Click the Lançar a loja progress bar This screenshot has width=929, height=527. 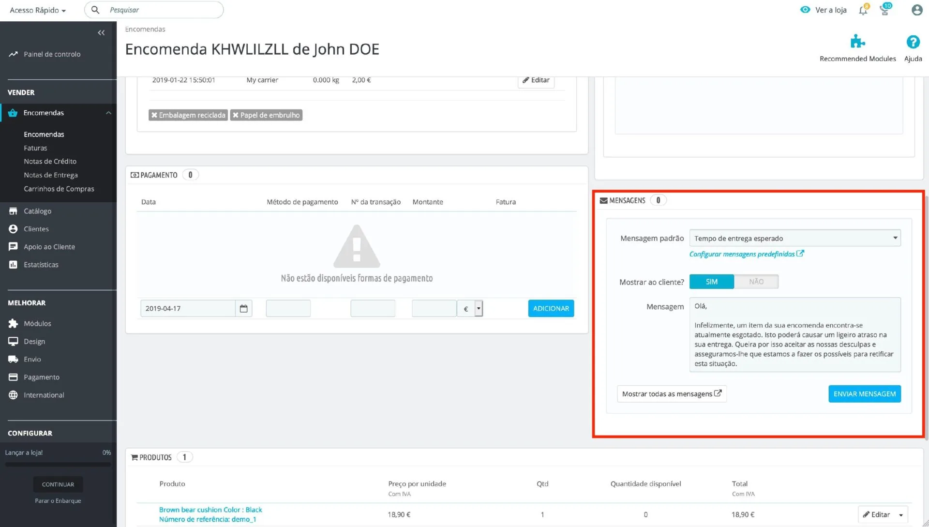click(58, 465)
